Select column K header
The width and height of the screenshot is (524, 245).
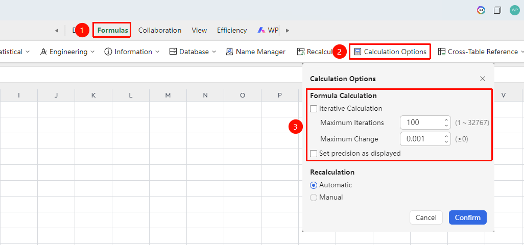pos(93,95)
